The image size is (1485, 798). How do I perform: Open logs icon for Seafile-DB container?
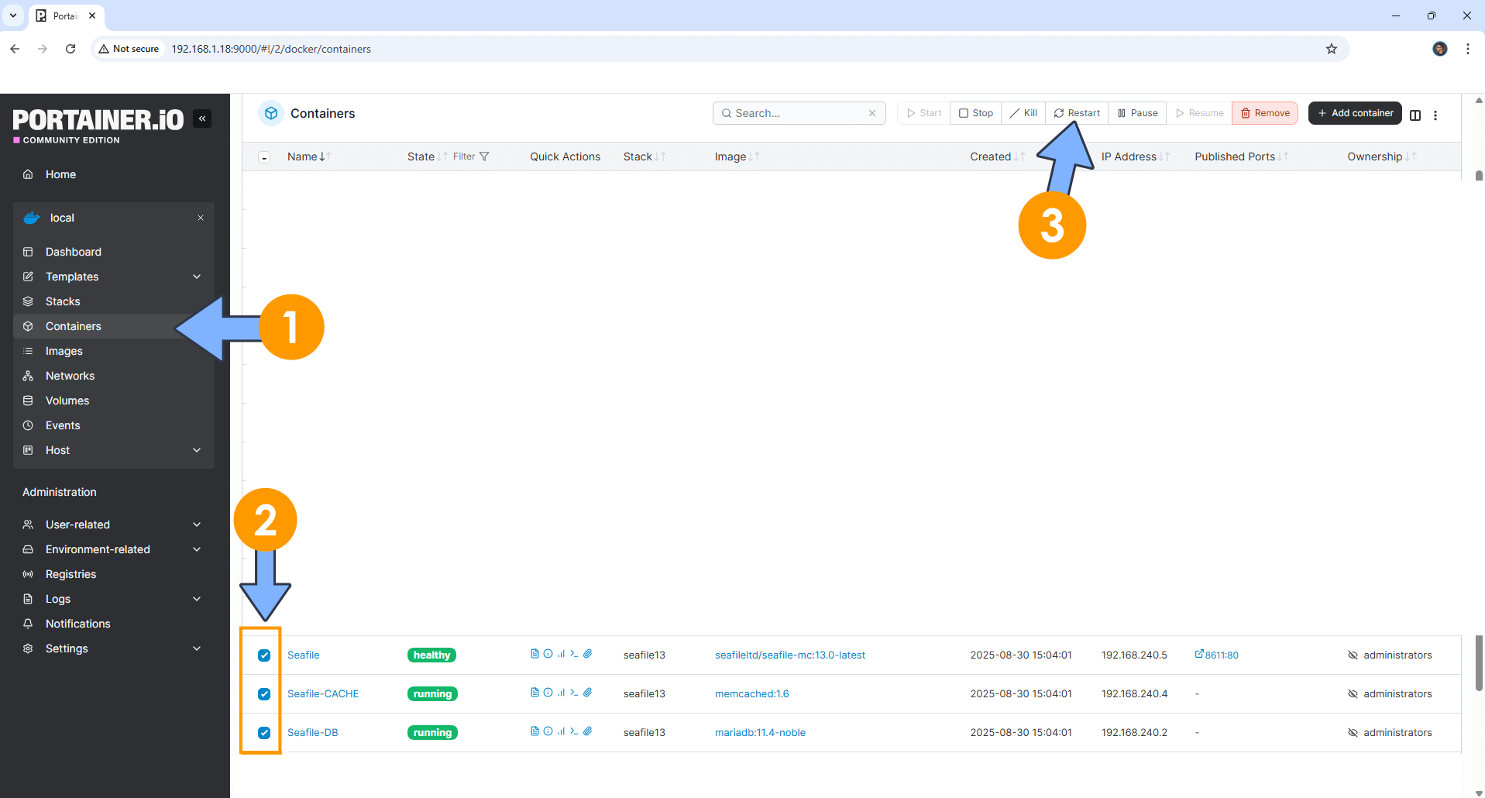tap(535, 731)
